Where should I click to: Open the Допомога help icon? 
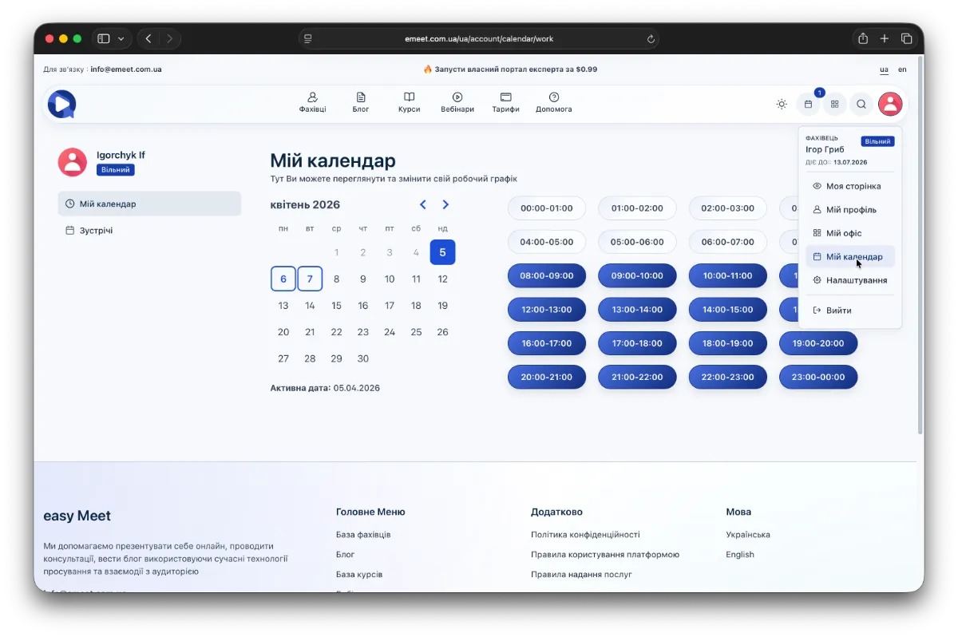(x=554, y=97)
